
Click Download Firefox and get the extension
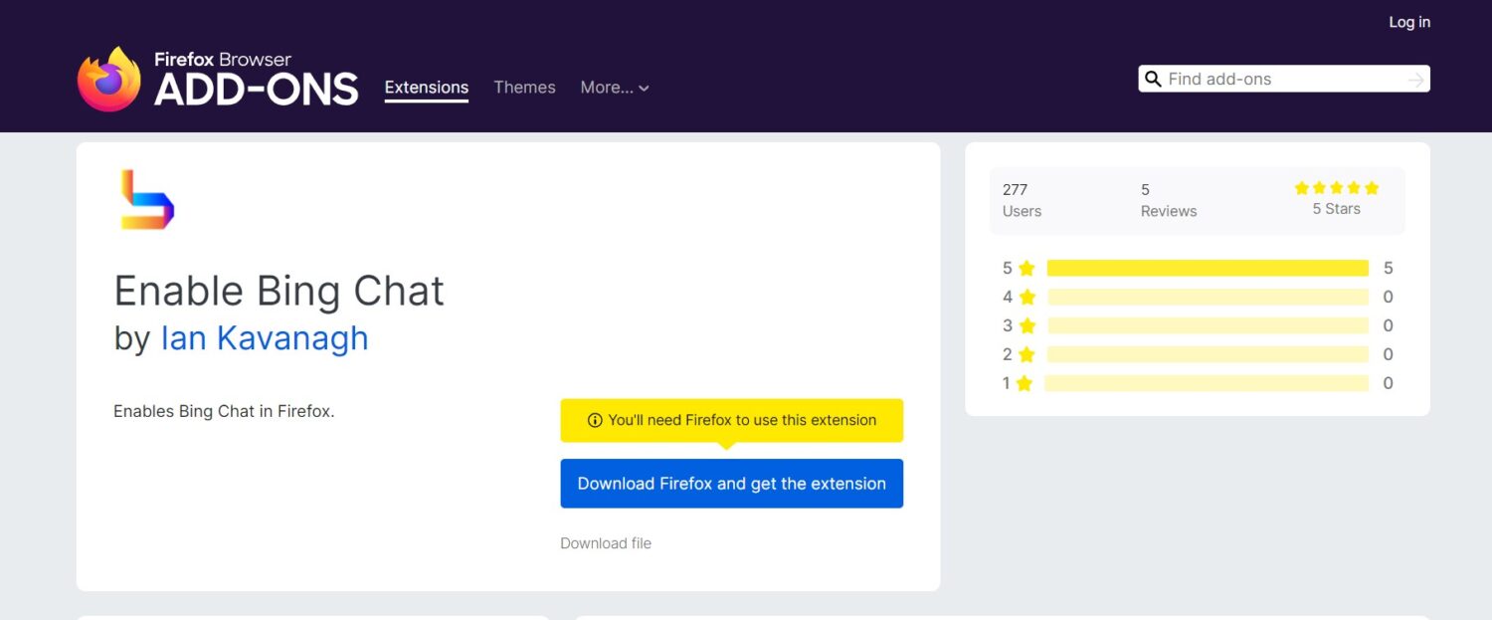(732, 484)
